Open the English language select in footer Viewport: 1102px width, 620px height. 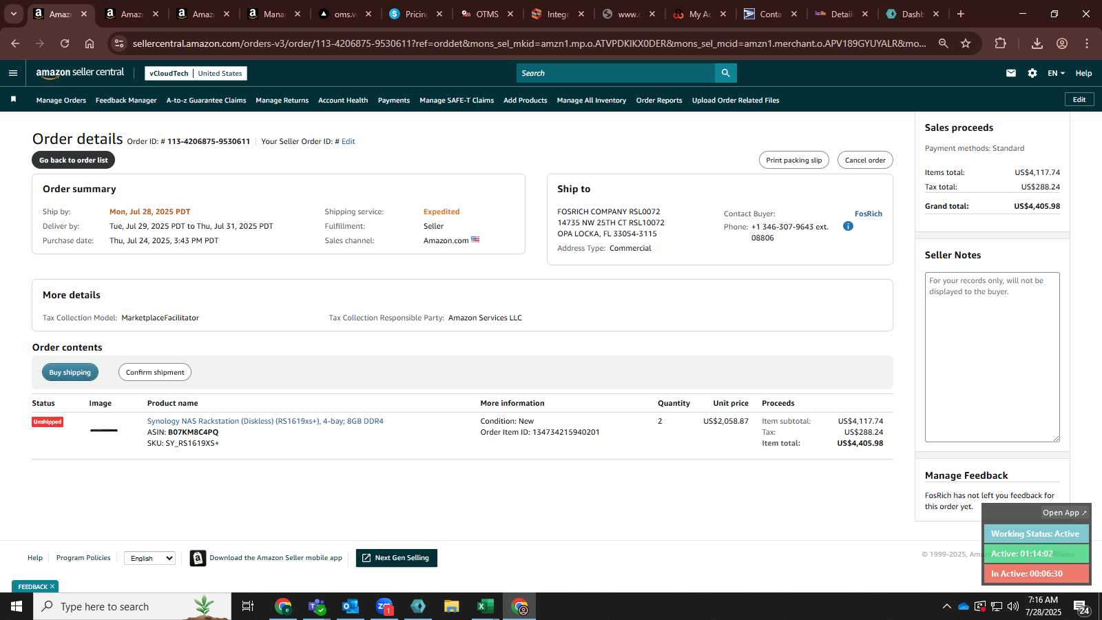(150, 558)
